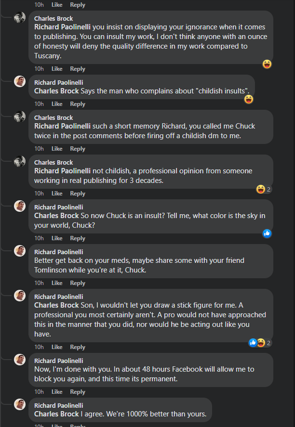Like the "get back on your meds" comment
Viewport: 295px width, 427px height.
57,283
